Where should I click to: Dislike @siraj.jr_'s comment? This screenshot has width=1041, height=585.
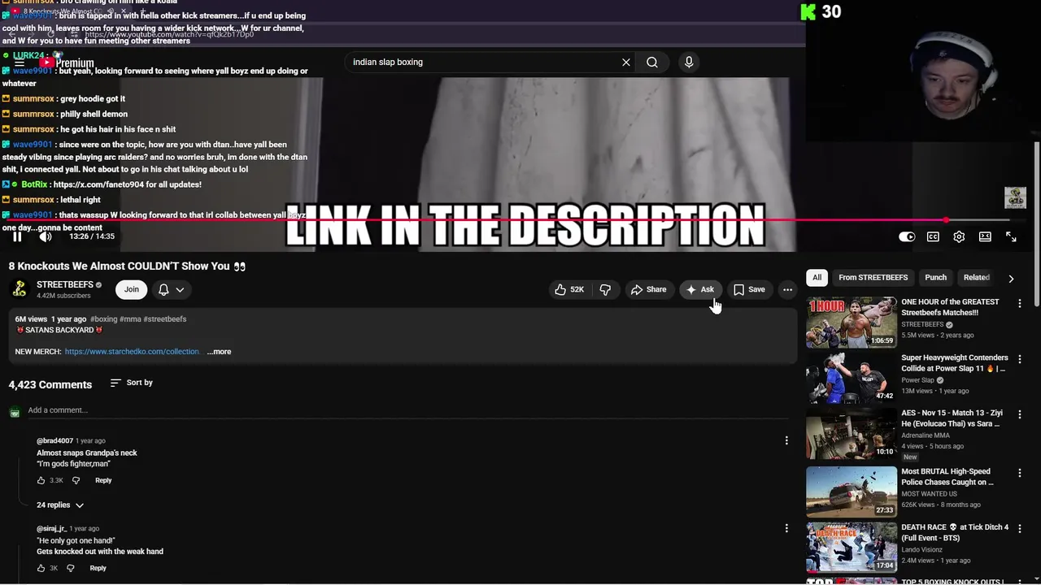point(70,568)
